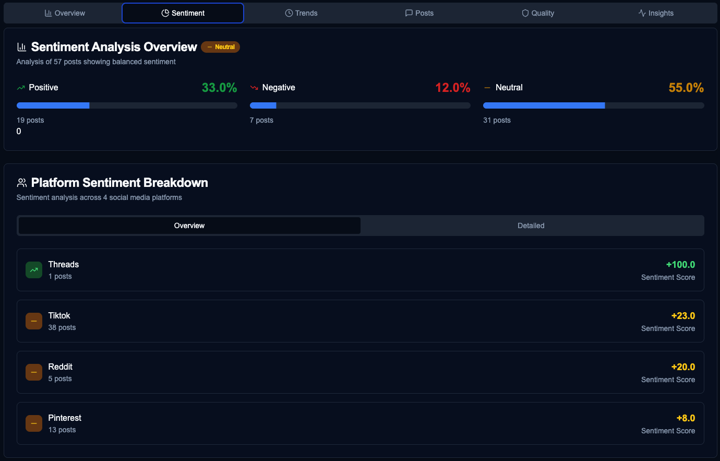Click the orange neutral icon next to Tiktok
The height and width of the screenshot is (461, 720).
(x=33, y=321)
